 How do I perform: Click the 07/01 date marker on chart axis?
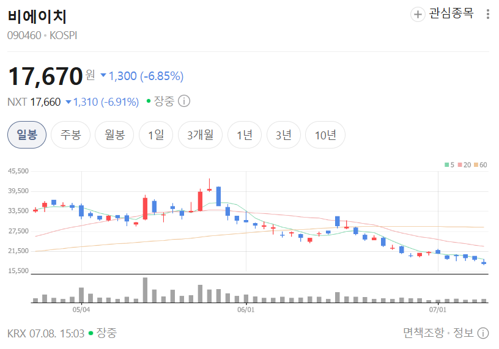tap(438, 309)
